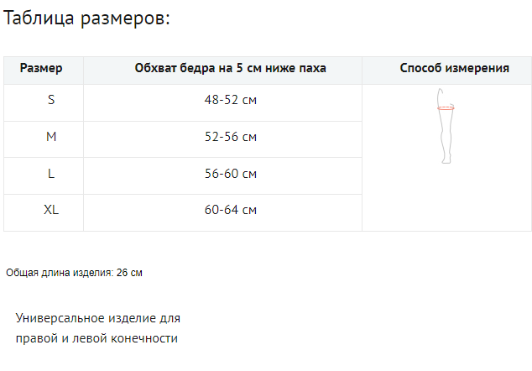Pick the '56-60 см' measurement cell
Viewport: 532px width, 371px height.
[230, 174]
